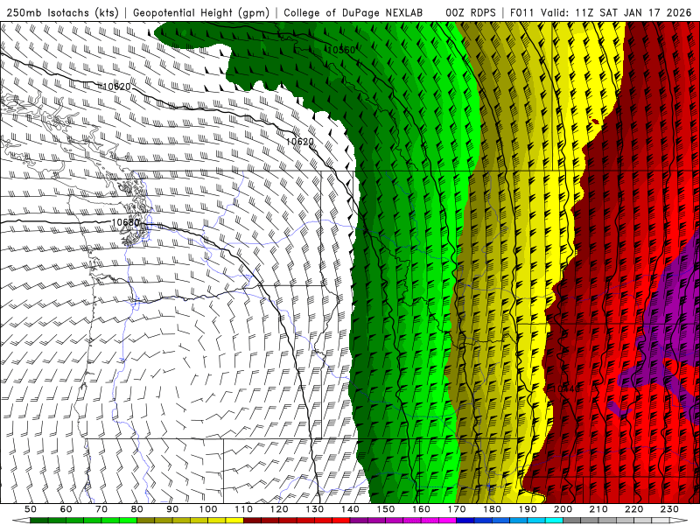Click the 130 value on color scale
The height and width of the screenshot is (525, 700).
[315, 509]
